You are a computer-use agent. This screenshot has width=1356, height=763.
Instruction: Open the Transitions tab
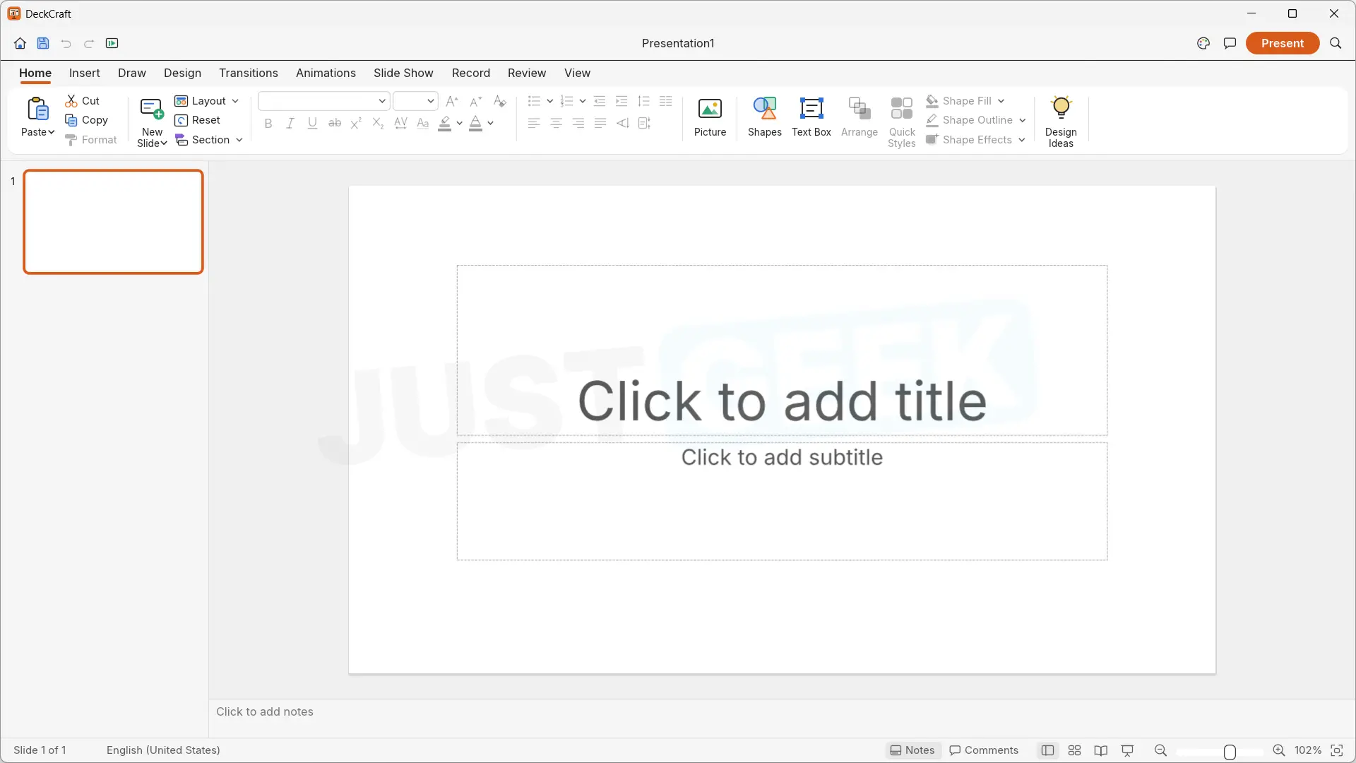click(249, 73)
